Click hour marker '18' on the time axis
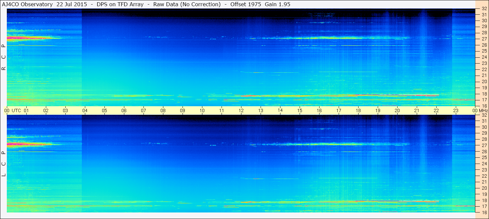This screenshot has width=489, height=219. pyautogui.click(x=358, y=110)
